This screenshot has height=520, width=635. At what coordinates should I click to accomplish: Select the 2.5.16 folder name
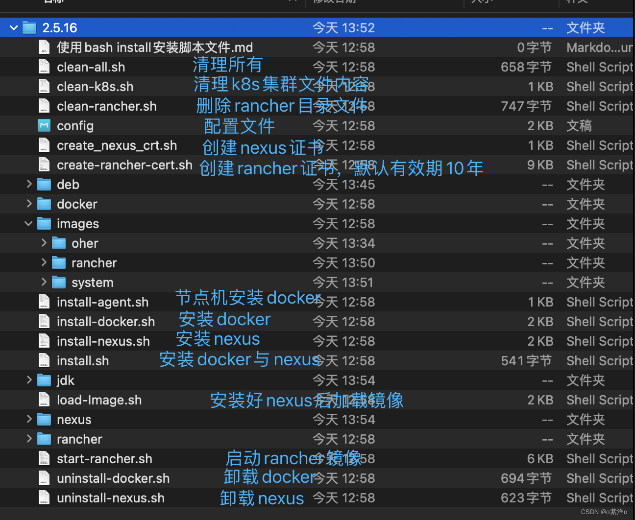[x=60, y=28]
